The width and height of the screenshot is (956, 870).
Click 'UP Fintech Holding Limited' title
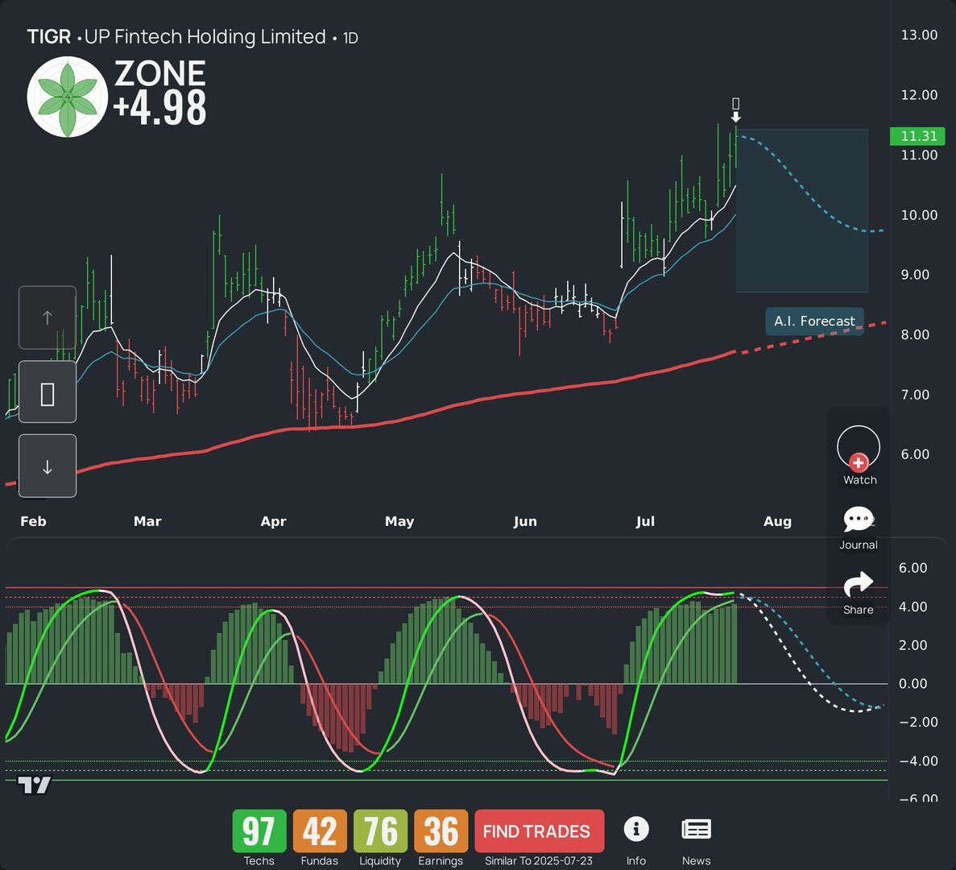[x=205, y=37]
